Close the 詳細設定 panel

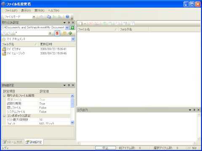pos(73,85)
